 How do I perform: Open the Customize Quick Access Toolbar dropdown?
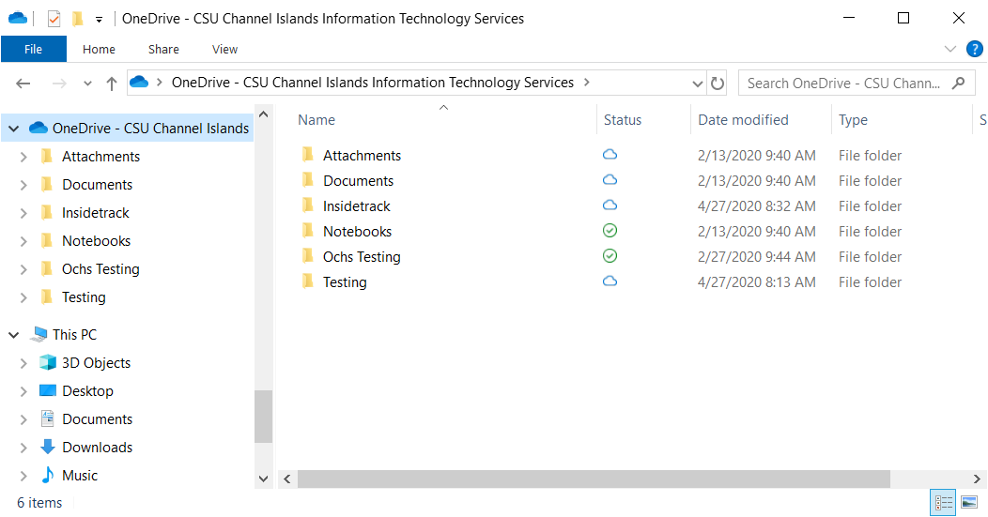99,20
